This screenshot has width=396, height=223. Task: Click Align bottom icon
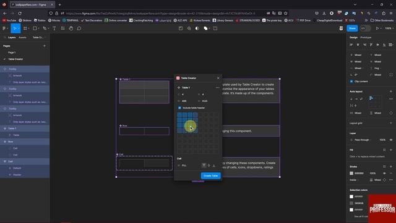click(x=384, y=45)
